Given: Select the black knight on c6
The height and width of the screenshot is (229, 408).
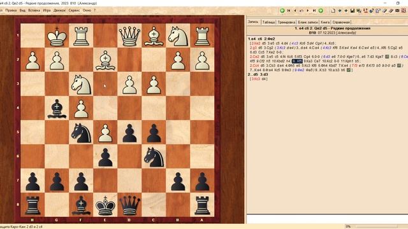Looking at the screenshot, I should click(x=154, y=156).
